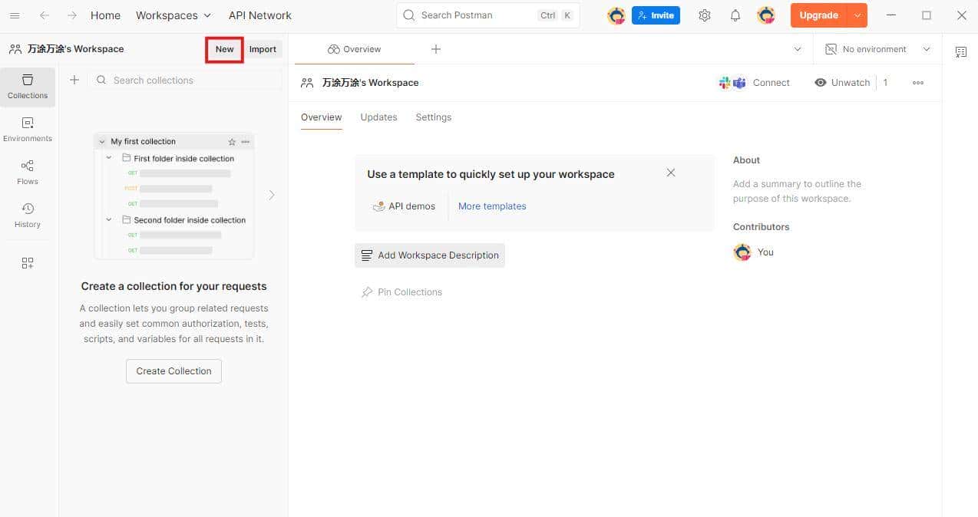Open More templates link

[x=492, y=206]
